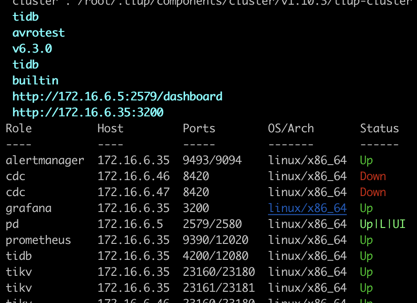This screenshot has width=417, height=303.
Task: Select the Down status of cdc on 172.16.6.46
Action: point(373,176)
